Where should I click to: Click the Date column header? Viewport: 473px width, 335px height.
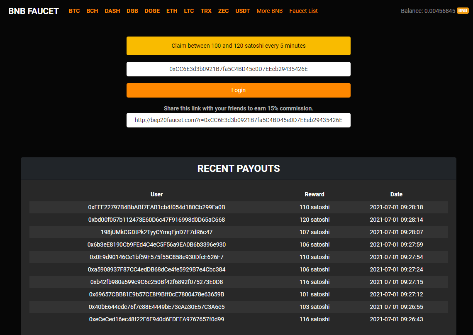click(x=396, y=194)
